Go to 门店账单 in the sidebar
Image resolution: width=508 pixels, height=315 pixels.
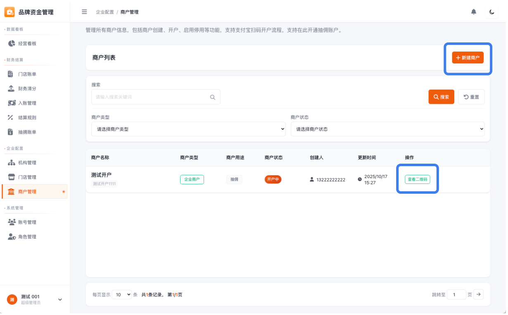click(27, 74)
